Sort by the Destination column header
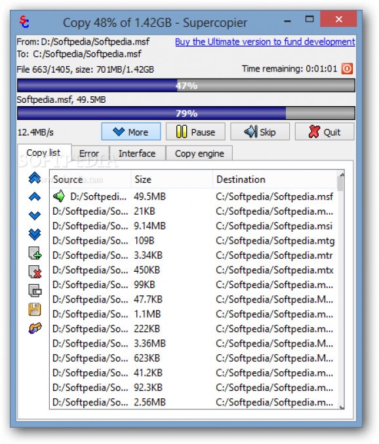This screenshot has height=444, width=379. pyautogui.click(x=275, y=179)
